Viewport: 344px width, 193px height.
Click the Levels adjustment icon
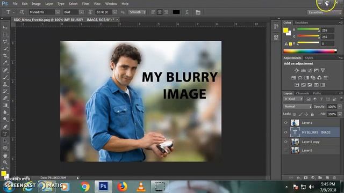point(303,70)
